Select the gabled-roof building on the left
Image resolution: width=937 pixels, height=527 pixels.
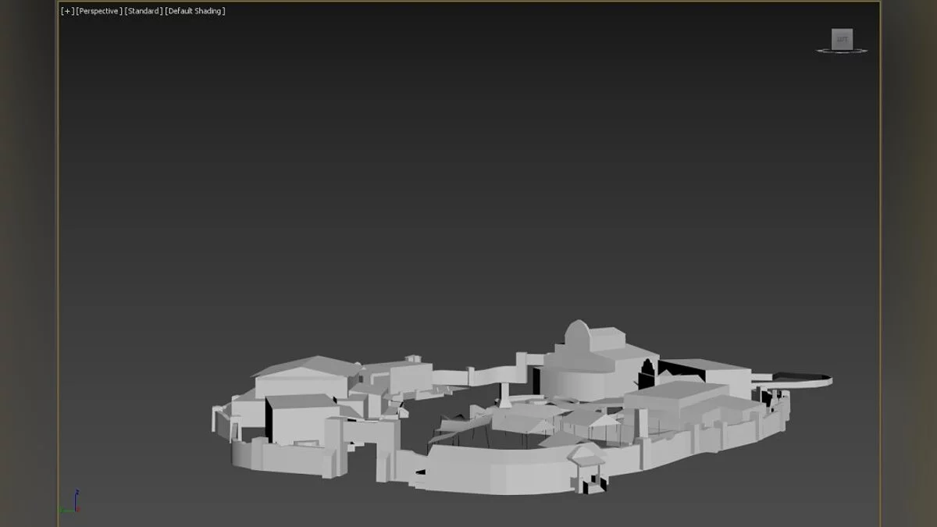(303, 376)
